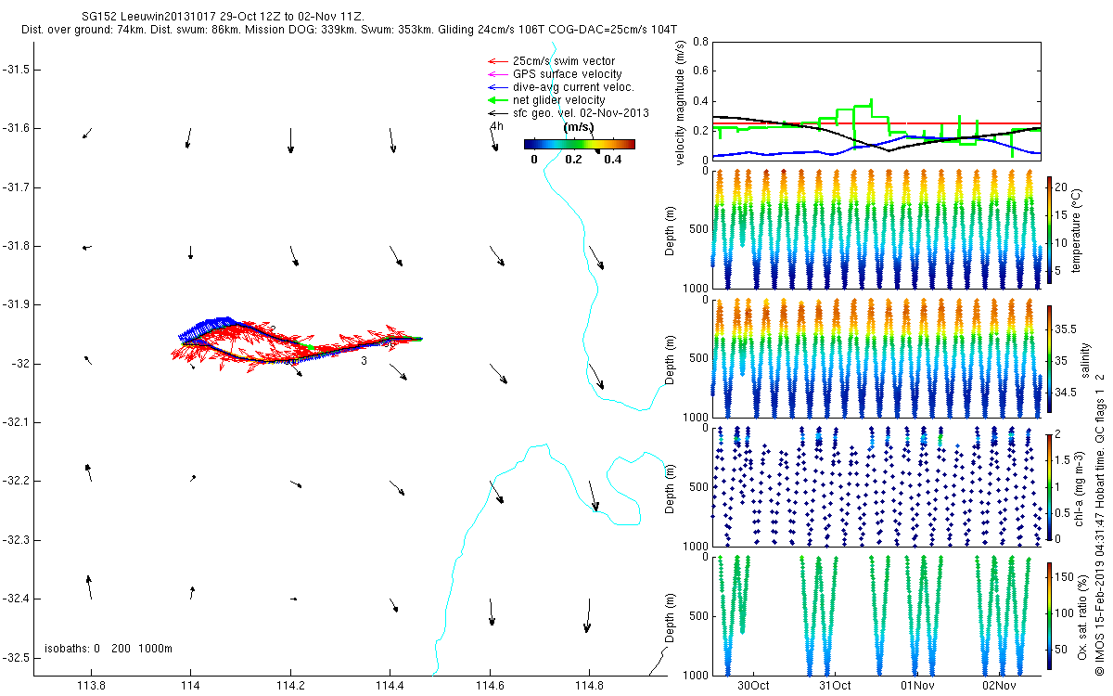Image resolution: width=1113 pixels, height=696 pixels.
Task: Click latitude tick label -32.4
Action: pyautogui.click(x=18, y=599)
